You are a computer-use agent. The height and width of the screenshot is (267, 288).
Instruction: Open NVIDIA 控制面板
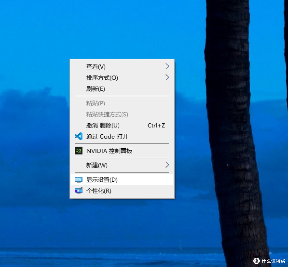[122, 151]
